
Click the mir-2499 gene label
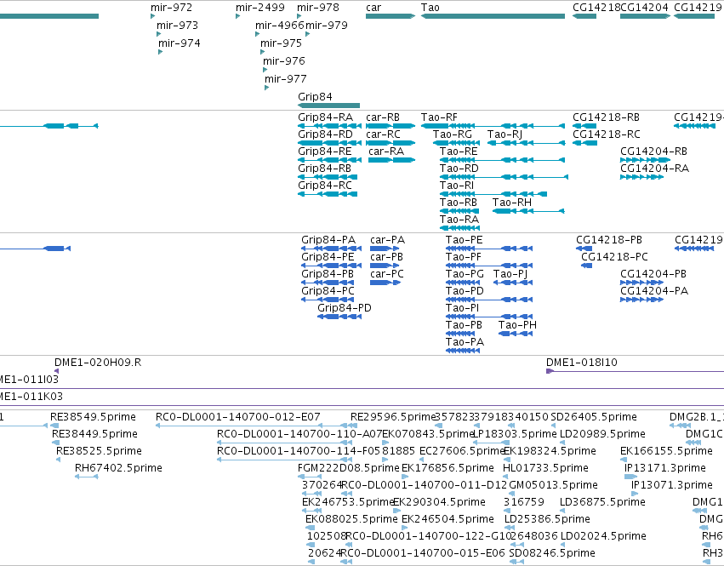click(260, 8)
